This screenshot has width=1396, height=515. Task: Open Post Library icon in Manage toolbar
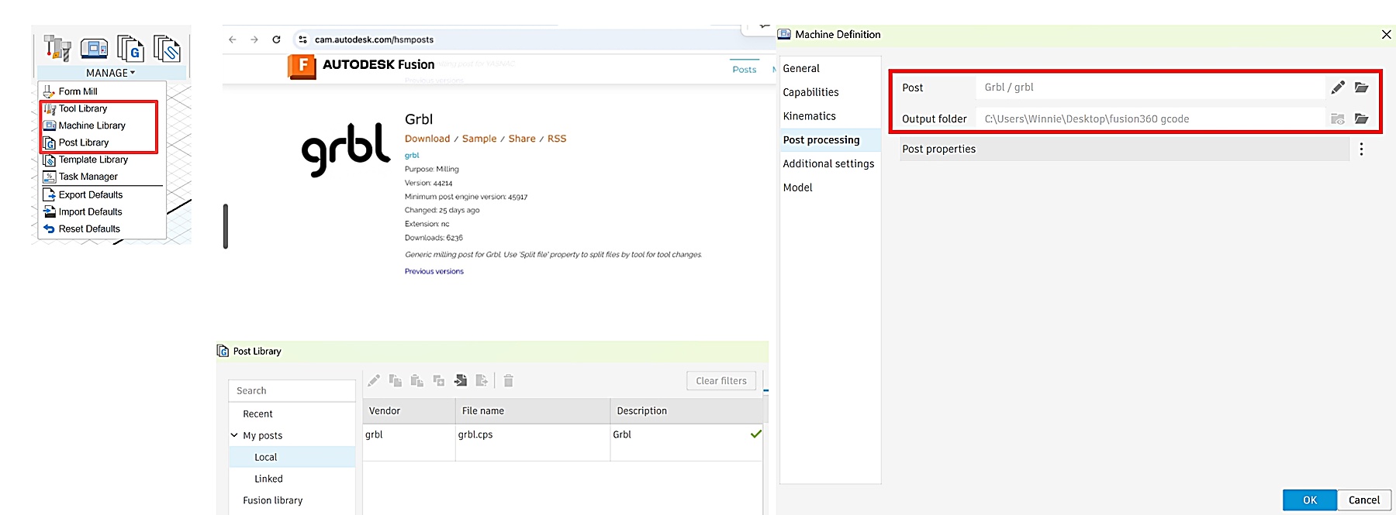click(x=130, y=48)
